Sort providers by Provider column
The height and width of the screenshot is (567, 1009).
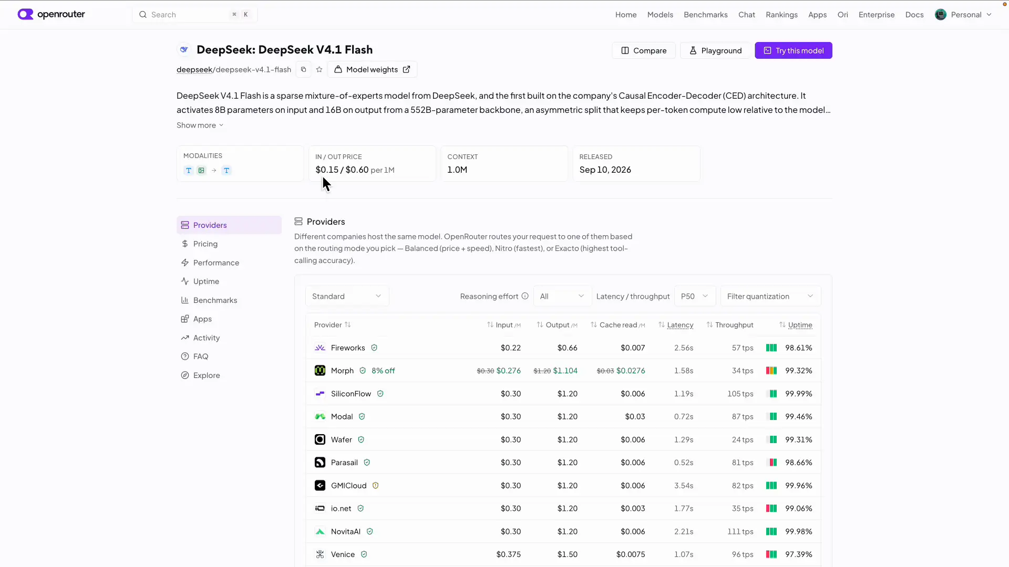[x=333, y=325]
